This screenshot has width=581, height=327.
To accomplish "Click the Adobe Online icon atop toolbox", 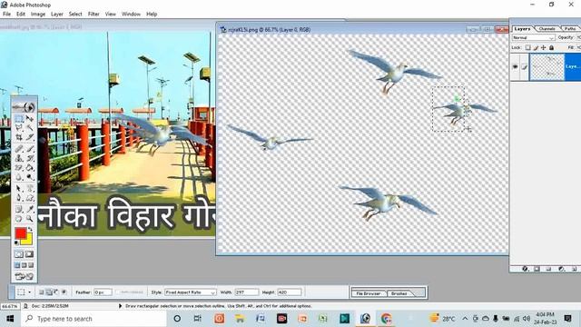I will (x=25, y=107).
